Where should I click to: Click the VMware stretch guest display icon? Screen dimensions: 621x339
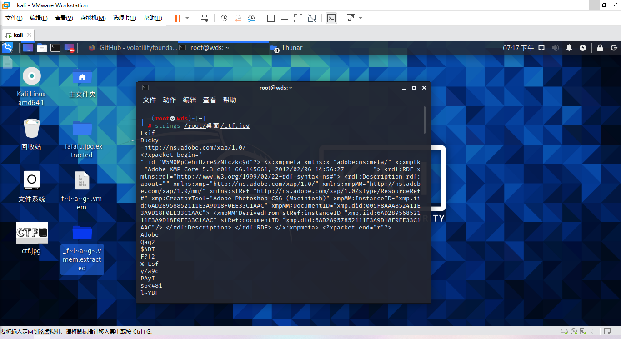(351, 18)
